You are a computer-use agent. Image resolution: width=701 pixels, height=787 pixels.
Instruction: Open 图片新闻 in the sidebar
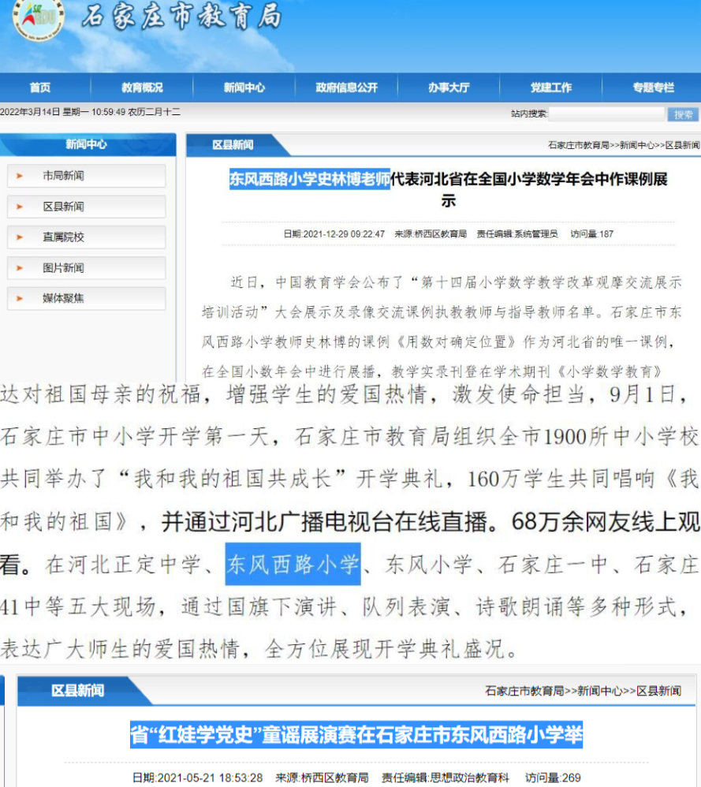pyautogui.click(x=86, y=267)
